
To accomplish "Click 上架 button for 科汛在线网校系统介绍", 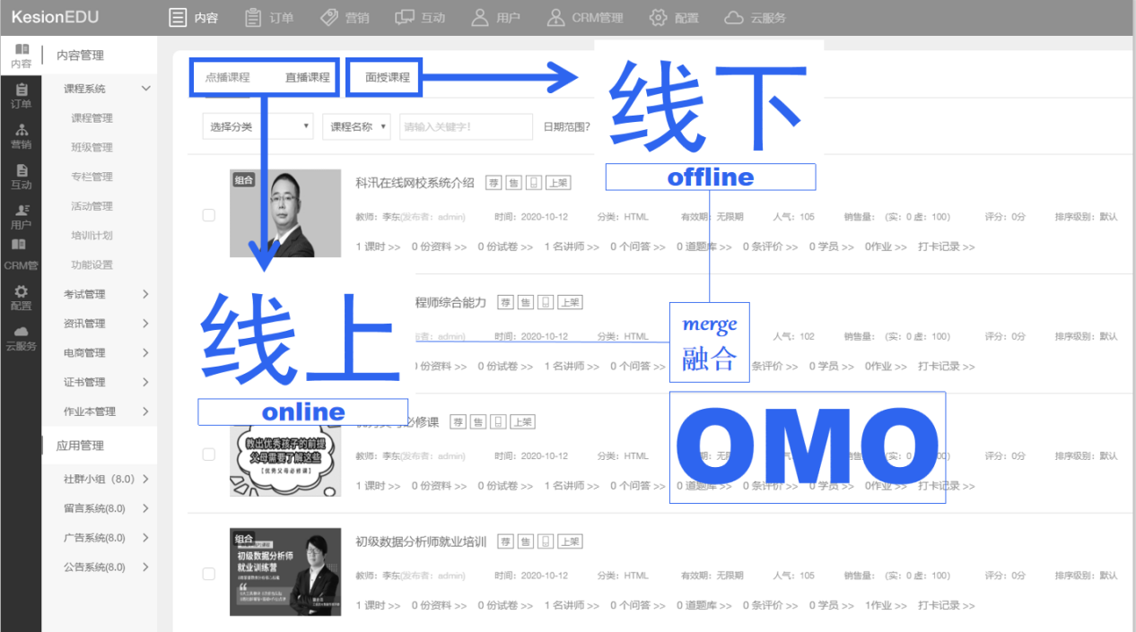I will [x=557, y=183].
